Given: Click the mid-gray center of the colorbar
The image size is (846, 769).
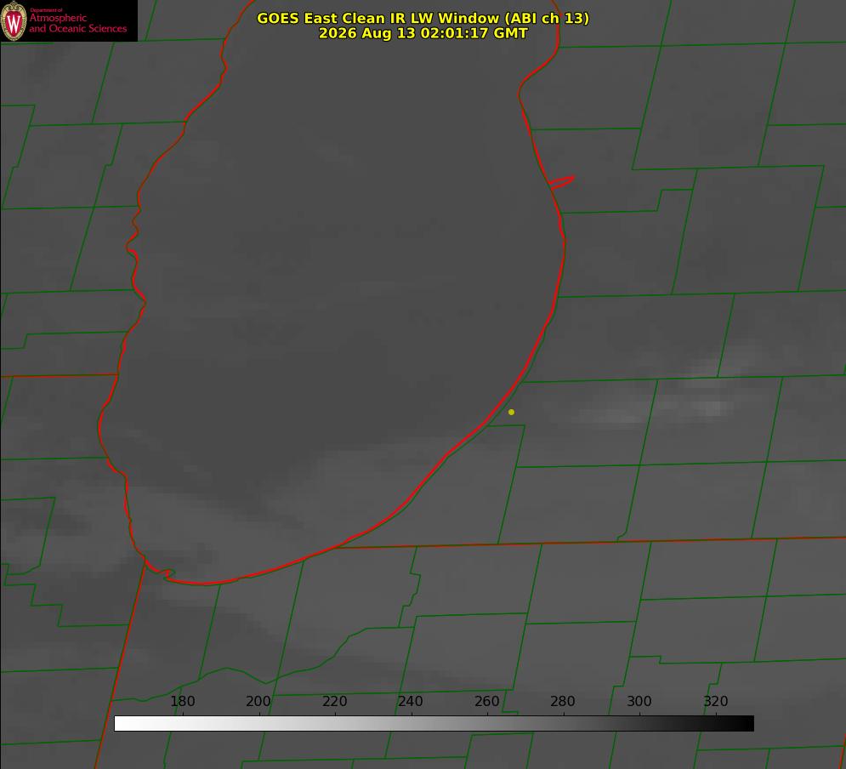Looking at the screenshot, I should (x=434, y=724).
